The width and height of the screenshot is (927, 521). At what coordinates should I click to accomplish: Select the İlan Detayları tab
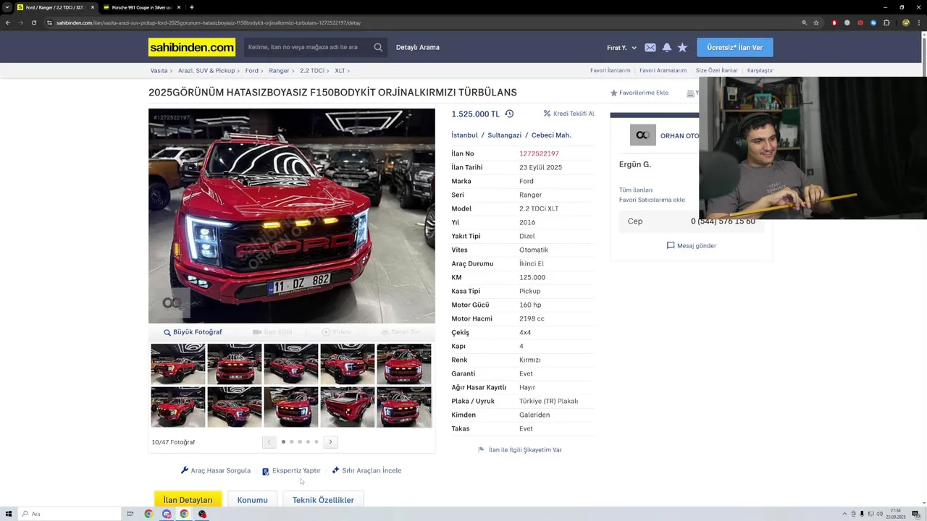point(188,499)
